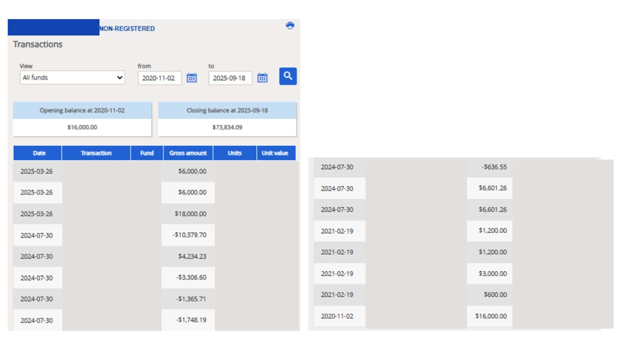Click the Opening balance at 2020-11-02 box
This screenshot has width=623, height=350.
tap(82, 119)
